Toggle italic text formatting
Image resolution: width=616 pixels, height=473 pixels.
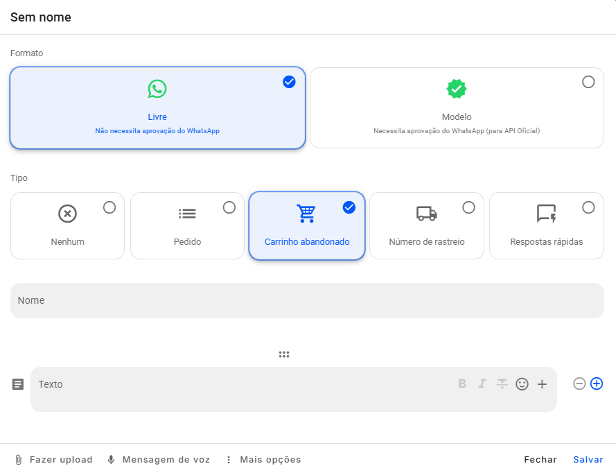coord(482,384)
